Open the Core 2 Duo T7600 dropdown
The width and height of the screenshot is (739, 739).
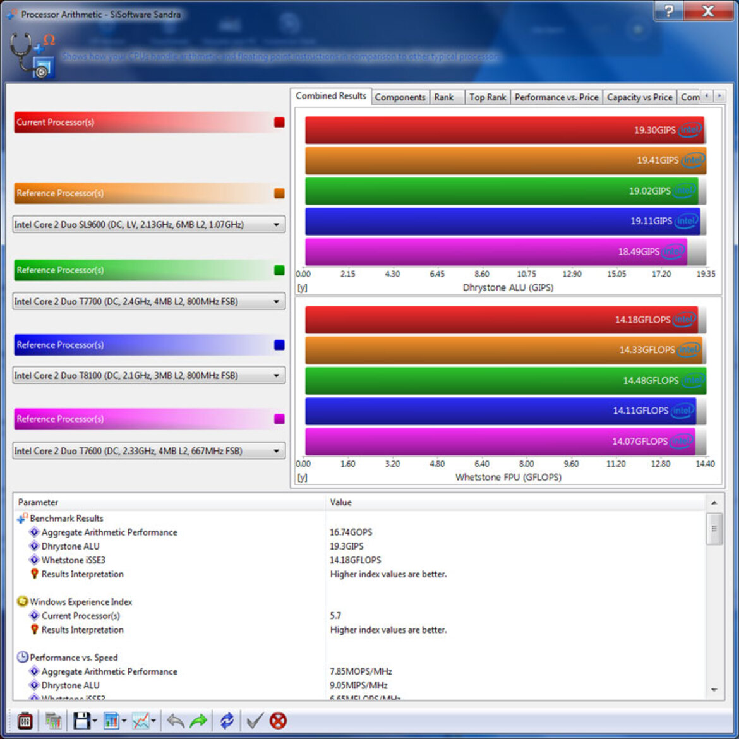(x=149, y=450)
